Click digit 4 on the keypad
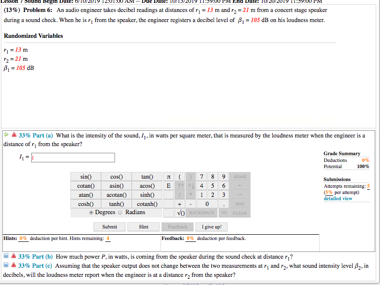The width and height of the screenshot is (380, 285). [x=201, y=186]
